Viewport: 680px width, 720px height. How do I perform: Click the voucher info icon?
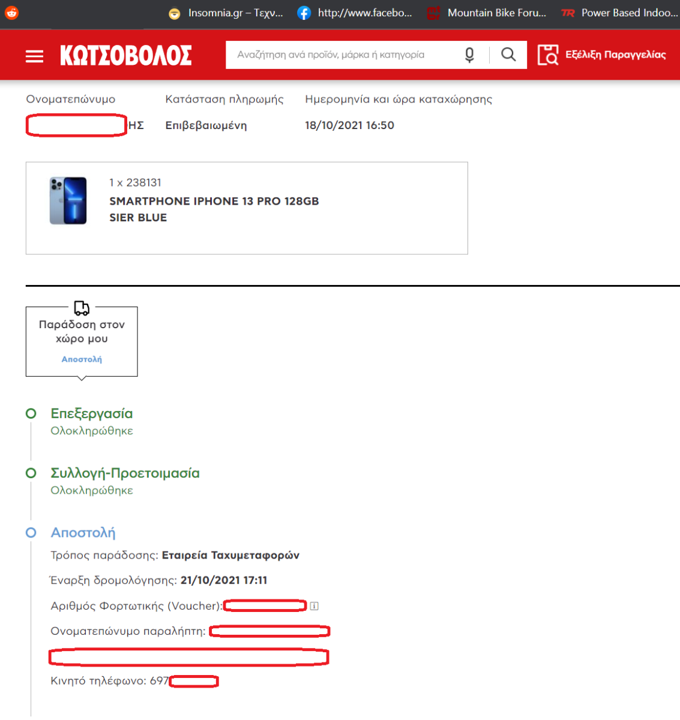(314, 606)
